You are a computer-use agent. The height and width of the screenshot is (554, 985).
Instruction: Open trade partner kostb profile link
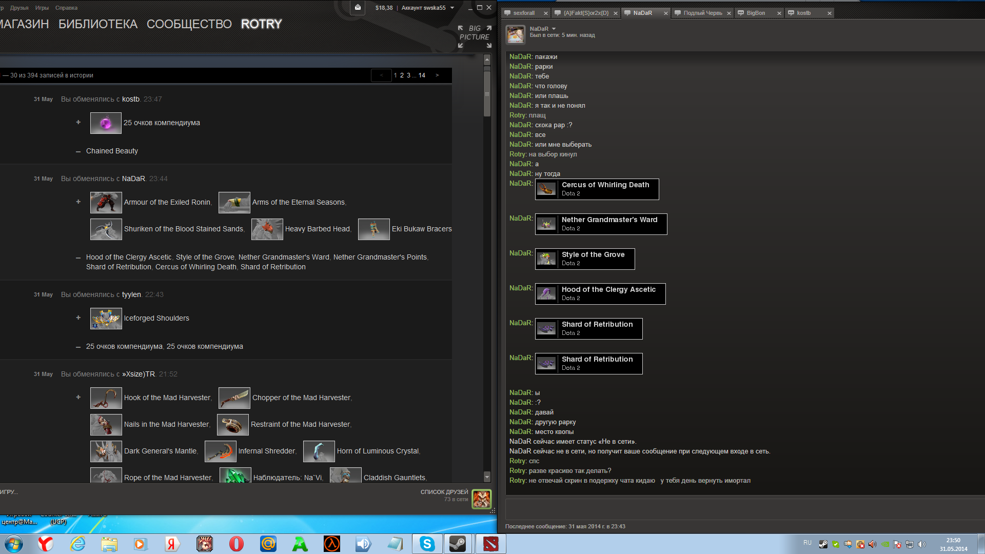point(130,99)
